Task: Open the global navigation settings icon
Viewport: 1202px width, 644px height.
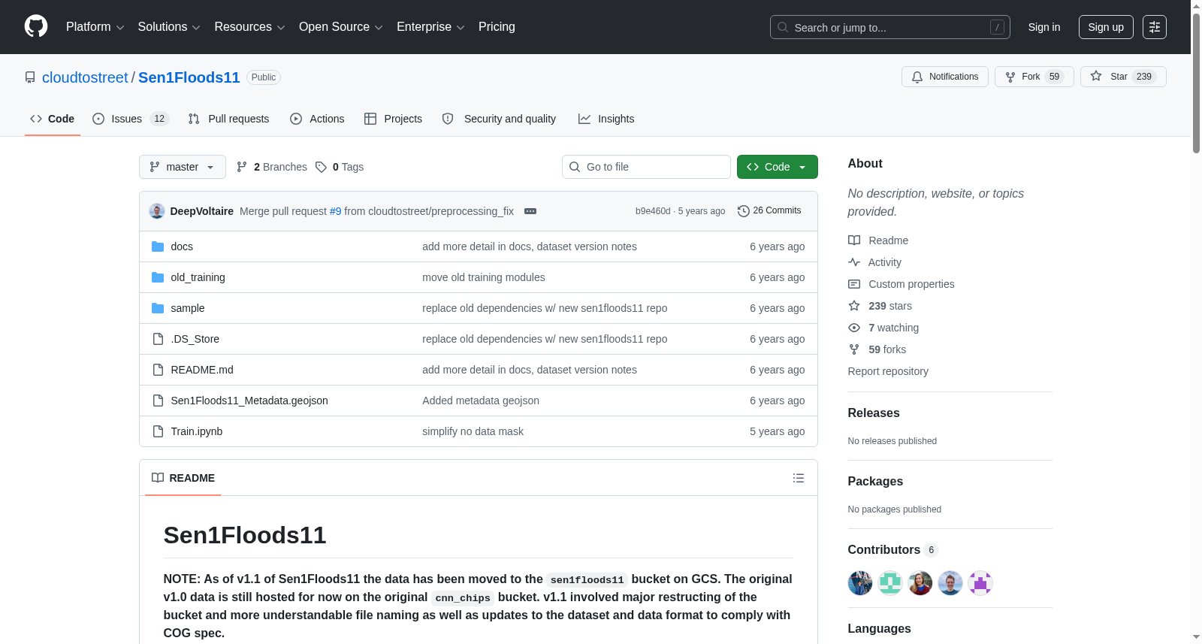Action: click(x=1155, y=27)
